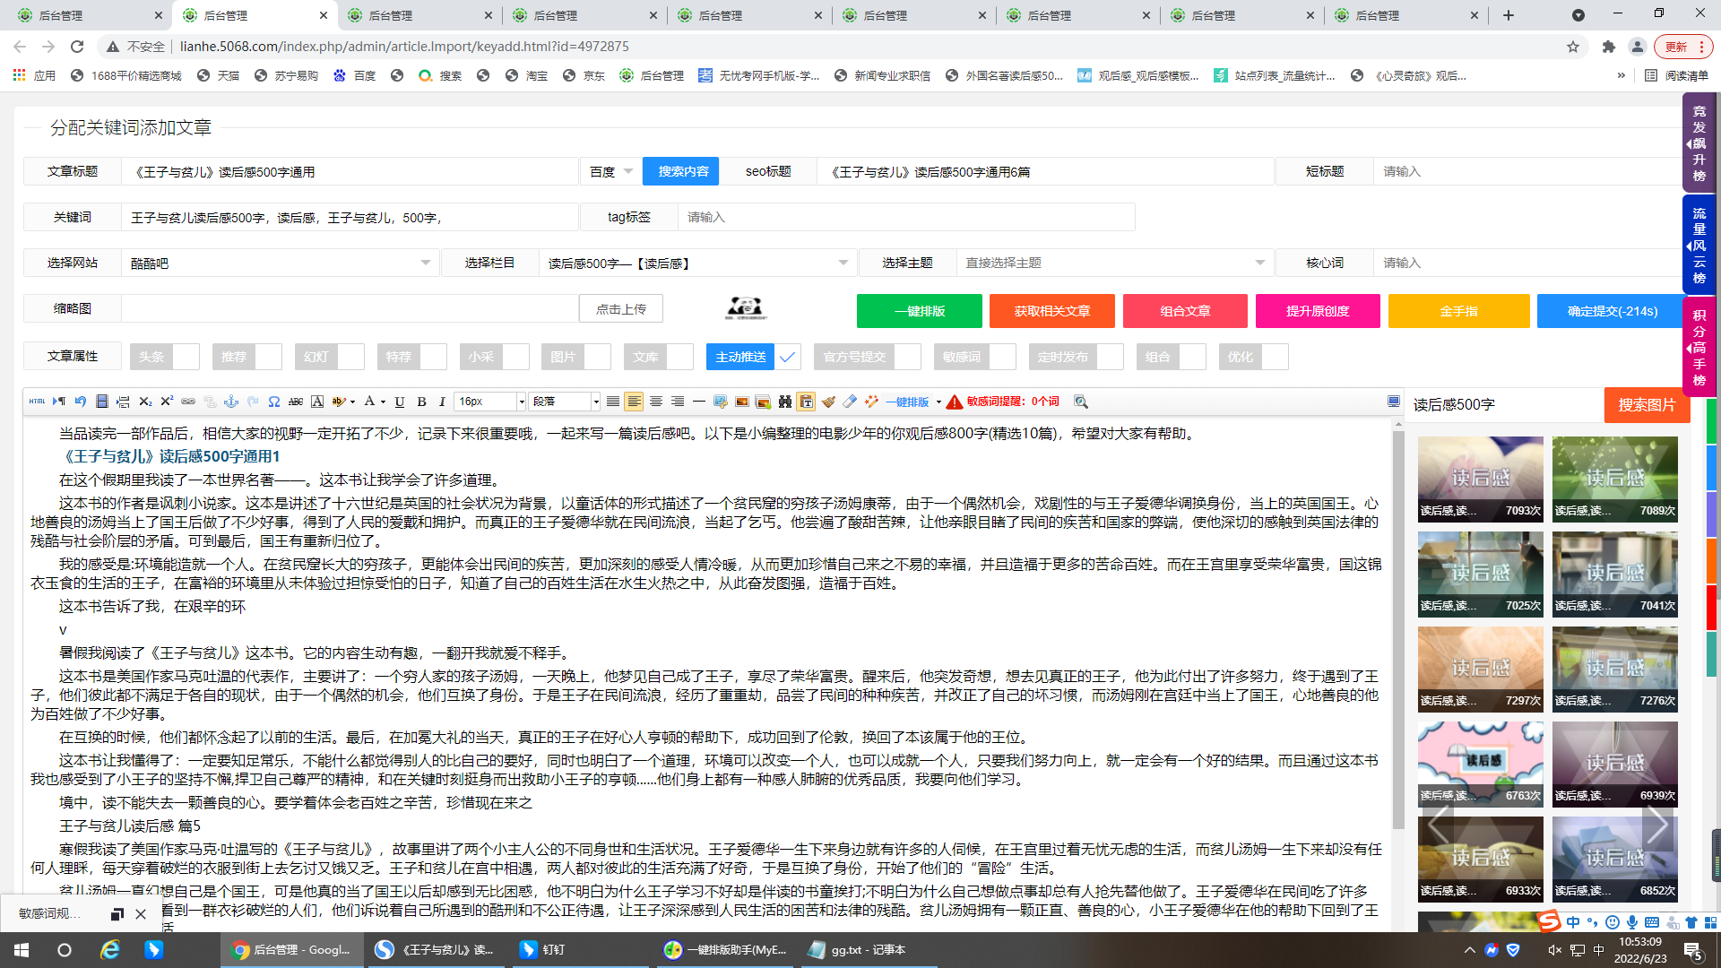Screen dimensions: 1721x968
Task: Click the 组合文章 button
Action: tap(1185, 311)
